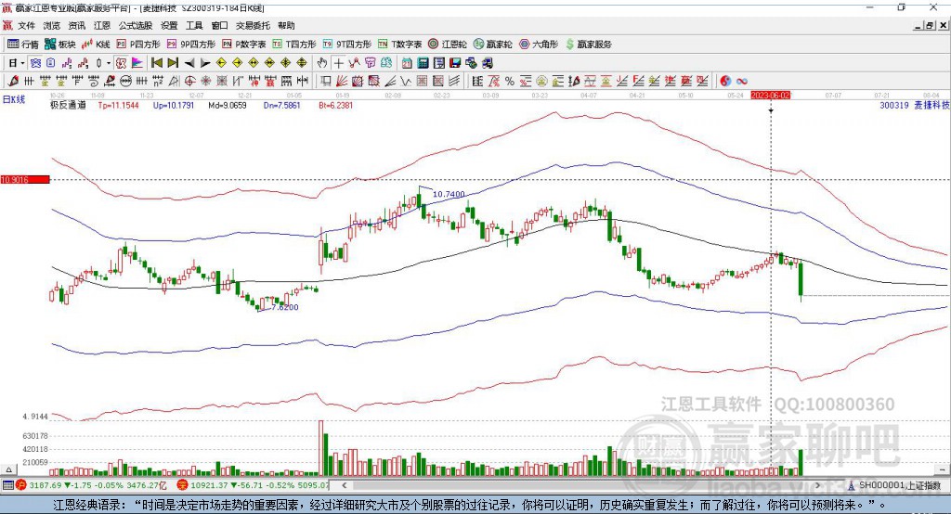The width and height of the screenshot is (951, 514).
Task: Click the infinity loop icon
Action: click(x=742, y=82)
